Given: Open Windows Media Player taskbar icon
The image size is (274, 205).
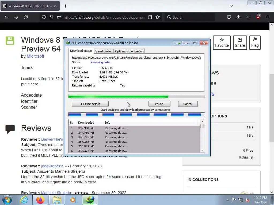Looking at the screenshot, I should (73, 200).
